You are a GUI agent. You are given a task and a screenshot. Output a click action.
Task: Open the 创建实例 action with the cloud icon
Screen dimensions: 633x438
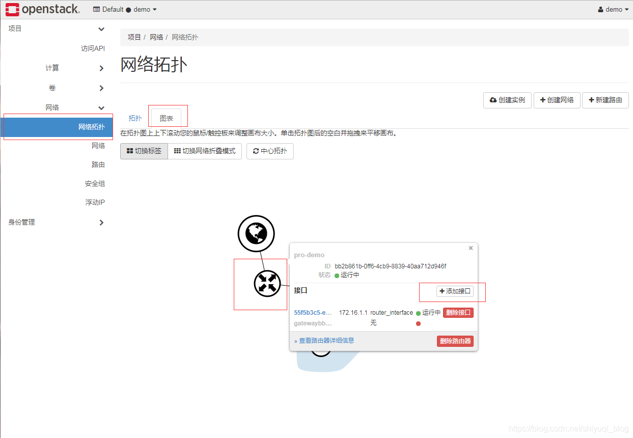point(507,100)
